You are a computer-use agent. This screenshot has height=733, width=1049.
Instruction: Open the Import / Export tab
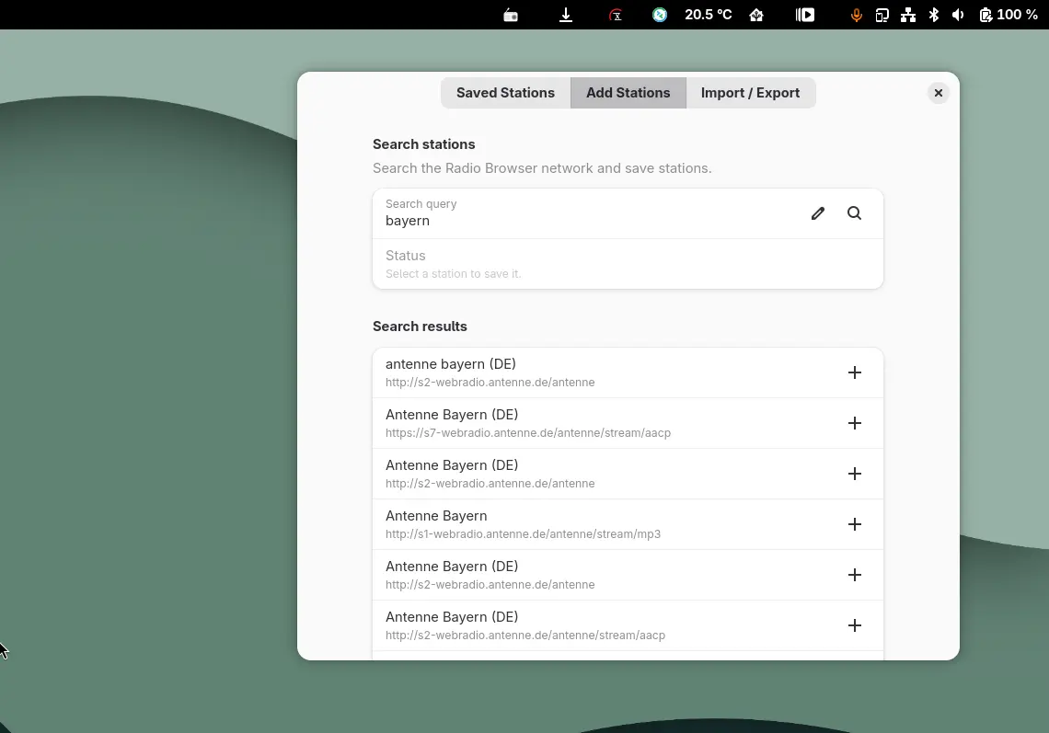750,93
